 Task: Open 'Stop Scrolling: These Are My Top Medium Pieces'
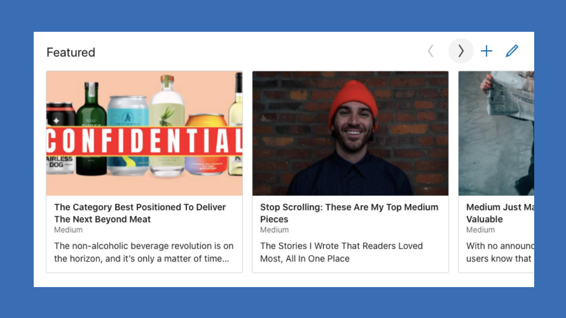point(349,213)
